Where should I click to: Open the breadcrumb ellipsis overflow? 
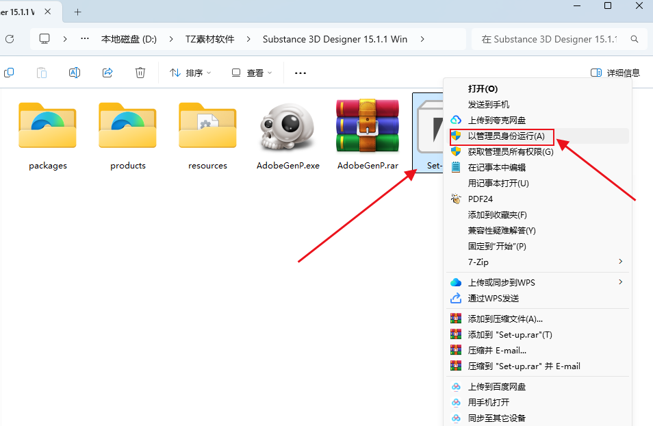tap(85, 39)
